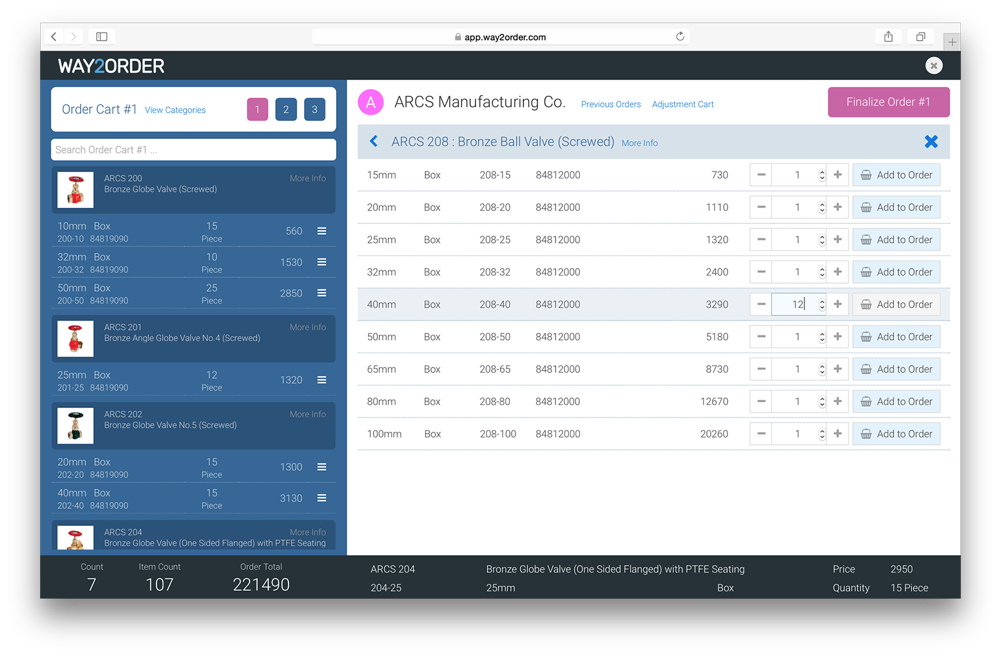The height and width of the screenshot is (656, 1001).
Task: Open the hamburger menu on the 50mm ARCS 200 row
Action: click(322, 293)
